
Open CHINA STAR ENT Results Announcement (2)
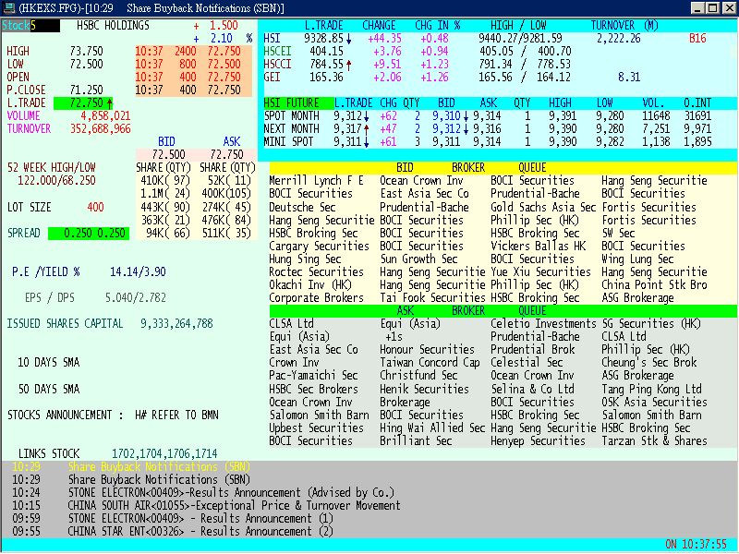pyautogui.click(x=173, y=532)
